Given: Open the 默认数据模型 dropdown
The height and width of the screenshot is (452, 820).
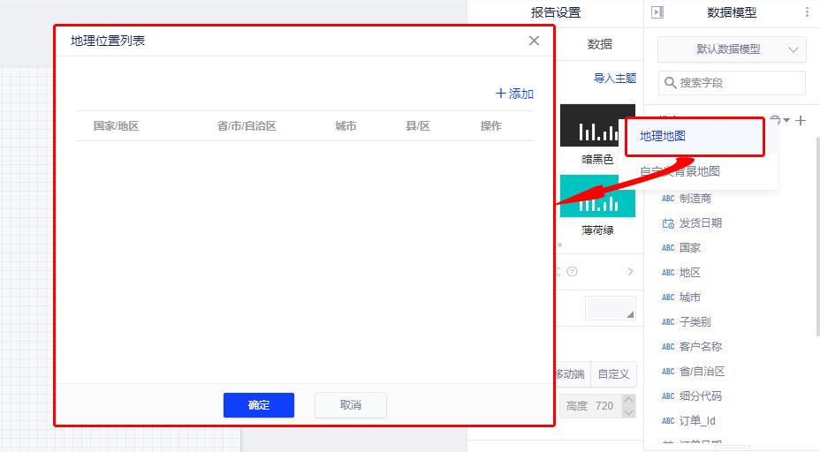Looking at the screenshot, I should coord(732,49).
